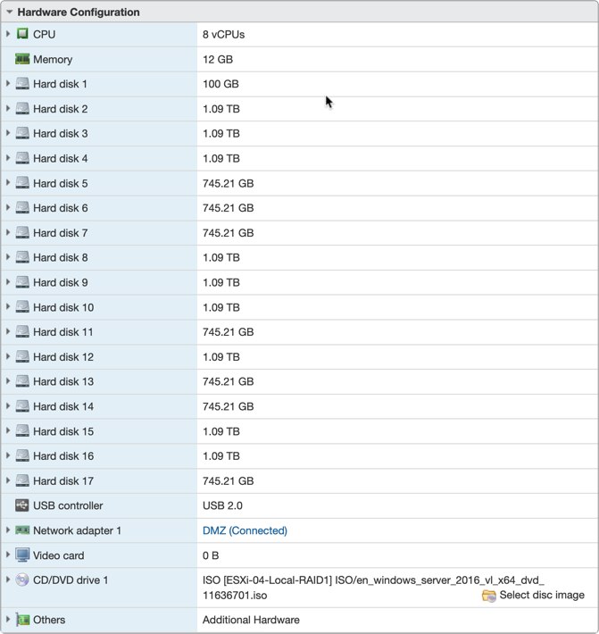Expand Hard disk 17 details
599x634 pixels.
[x=8, y=480]
